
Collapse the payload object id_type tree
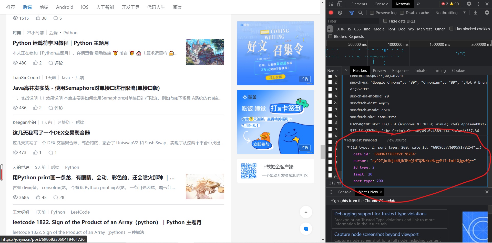[x=348, y=147]
